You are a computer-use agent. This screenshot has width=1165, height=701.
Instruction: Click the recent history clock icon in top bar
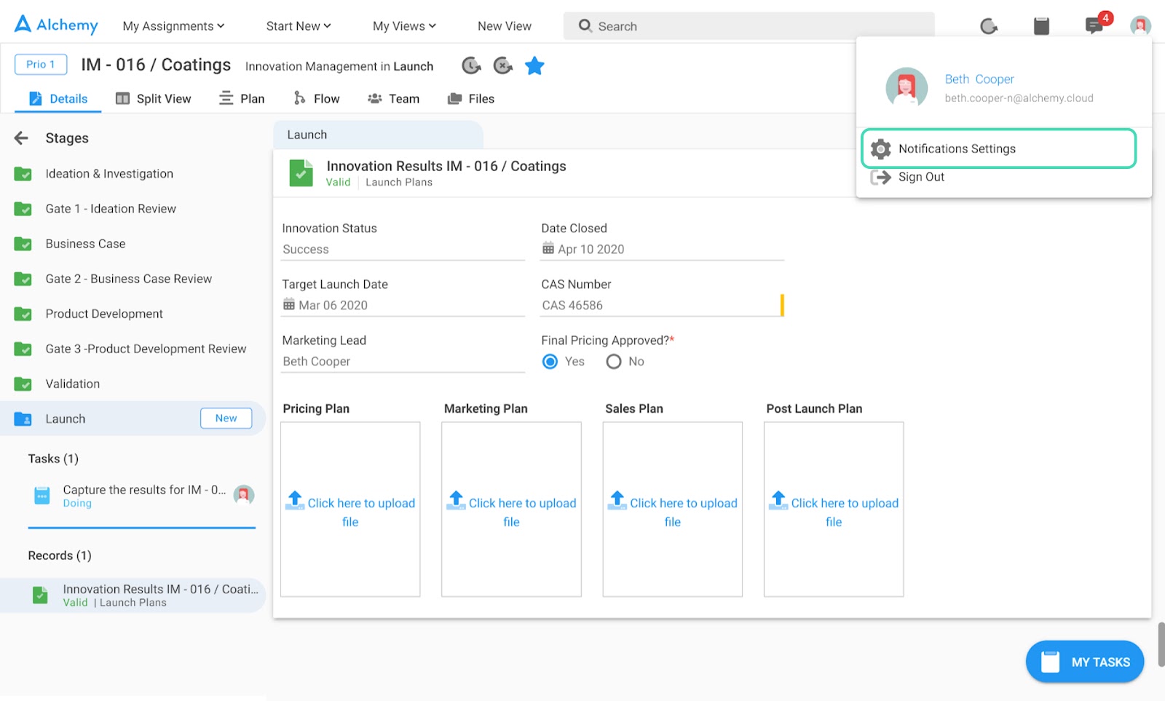click(989, 26)
